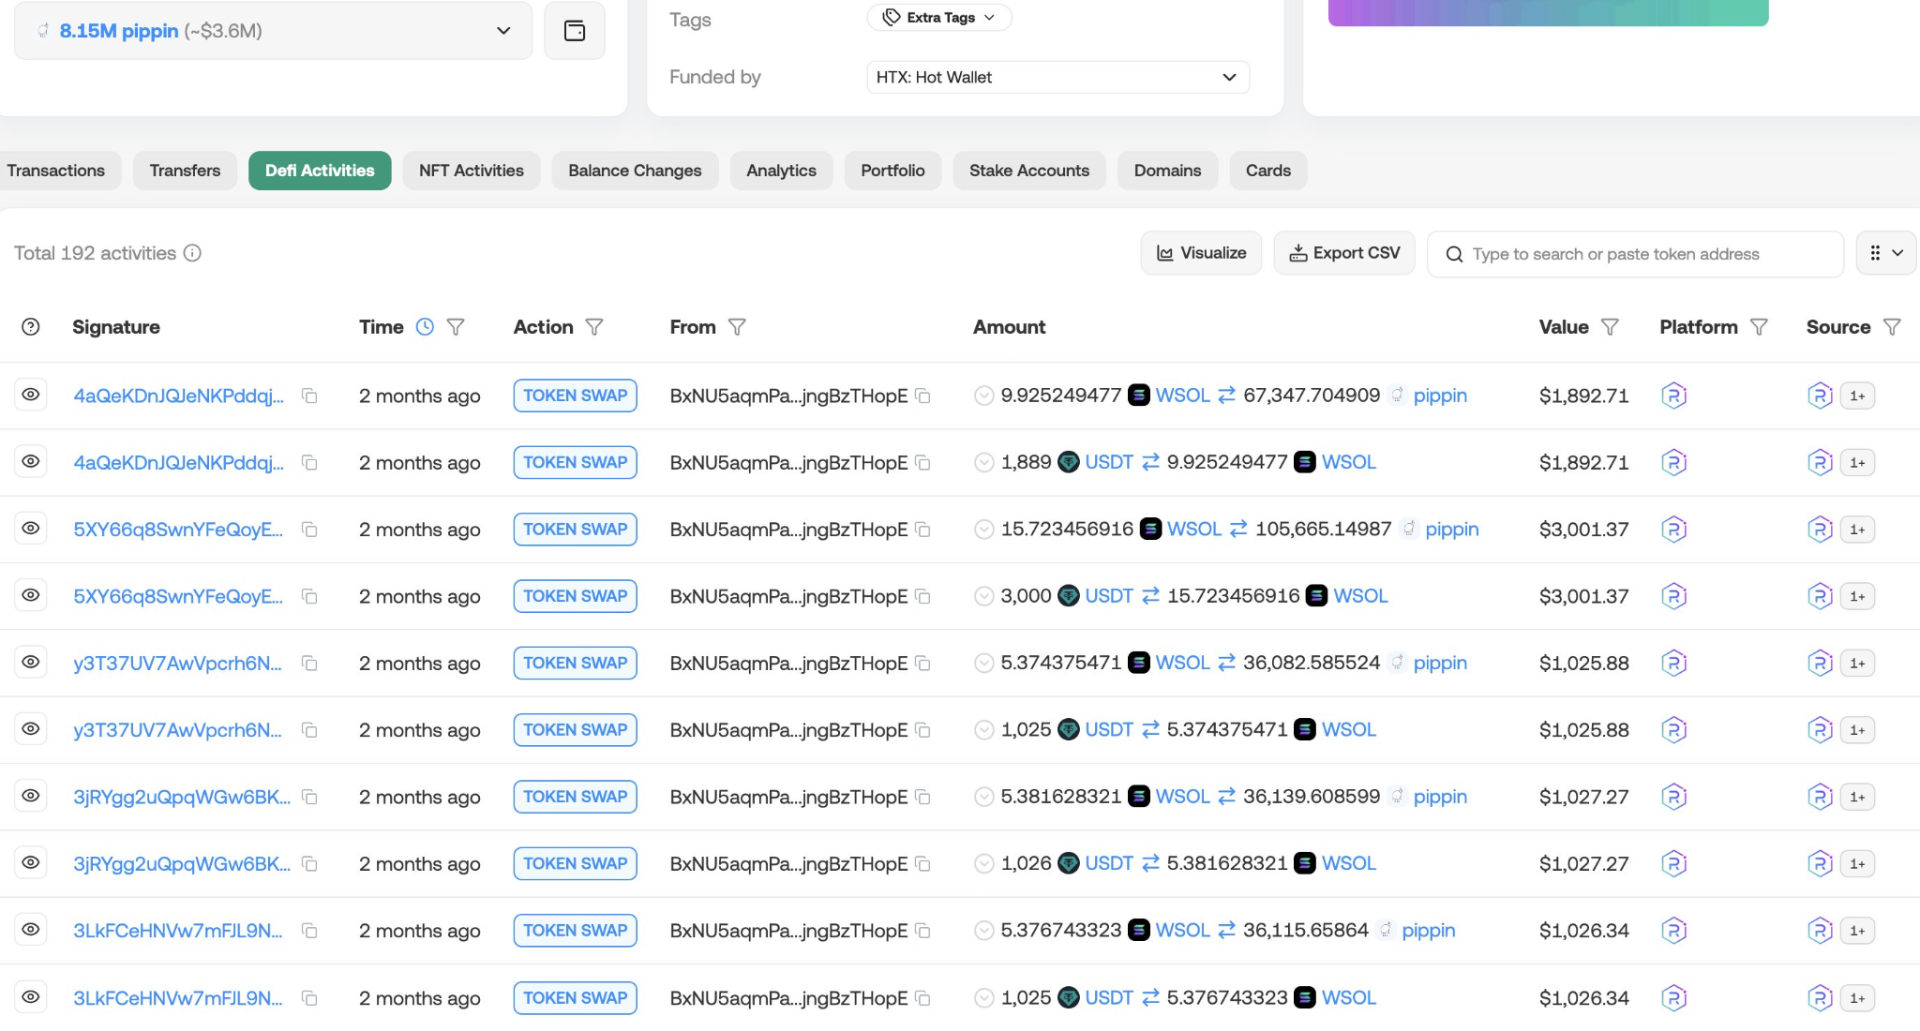Open the Platform column filter funnel
The height and width of the screenshot is (1031, 1920).
pyautogui.click(x=1759, y=327)
